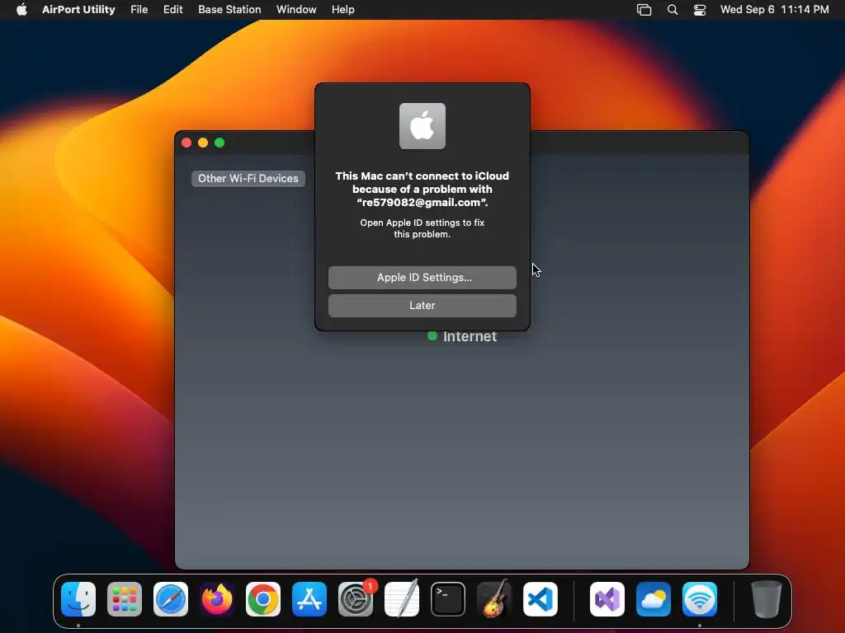Open the Help menu
This screenshot has width=845, height=633.
(342, 9)
